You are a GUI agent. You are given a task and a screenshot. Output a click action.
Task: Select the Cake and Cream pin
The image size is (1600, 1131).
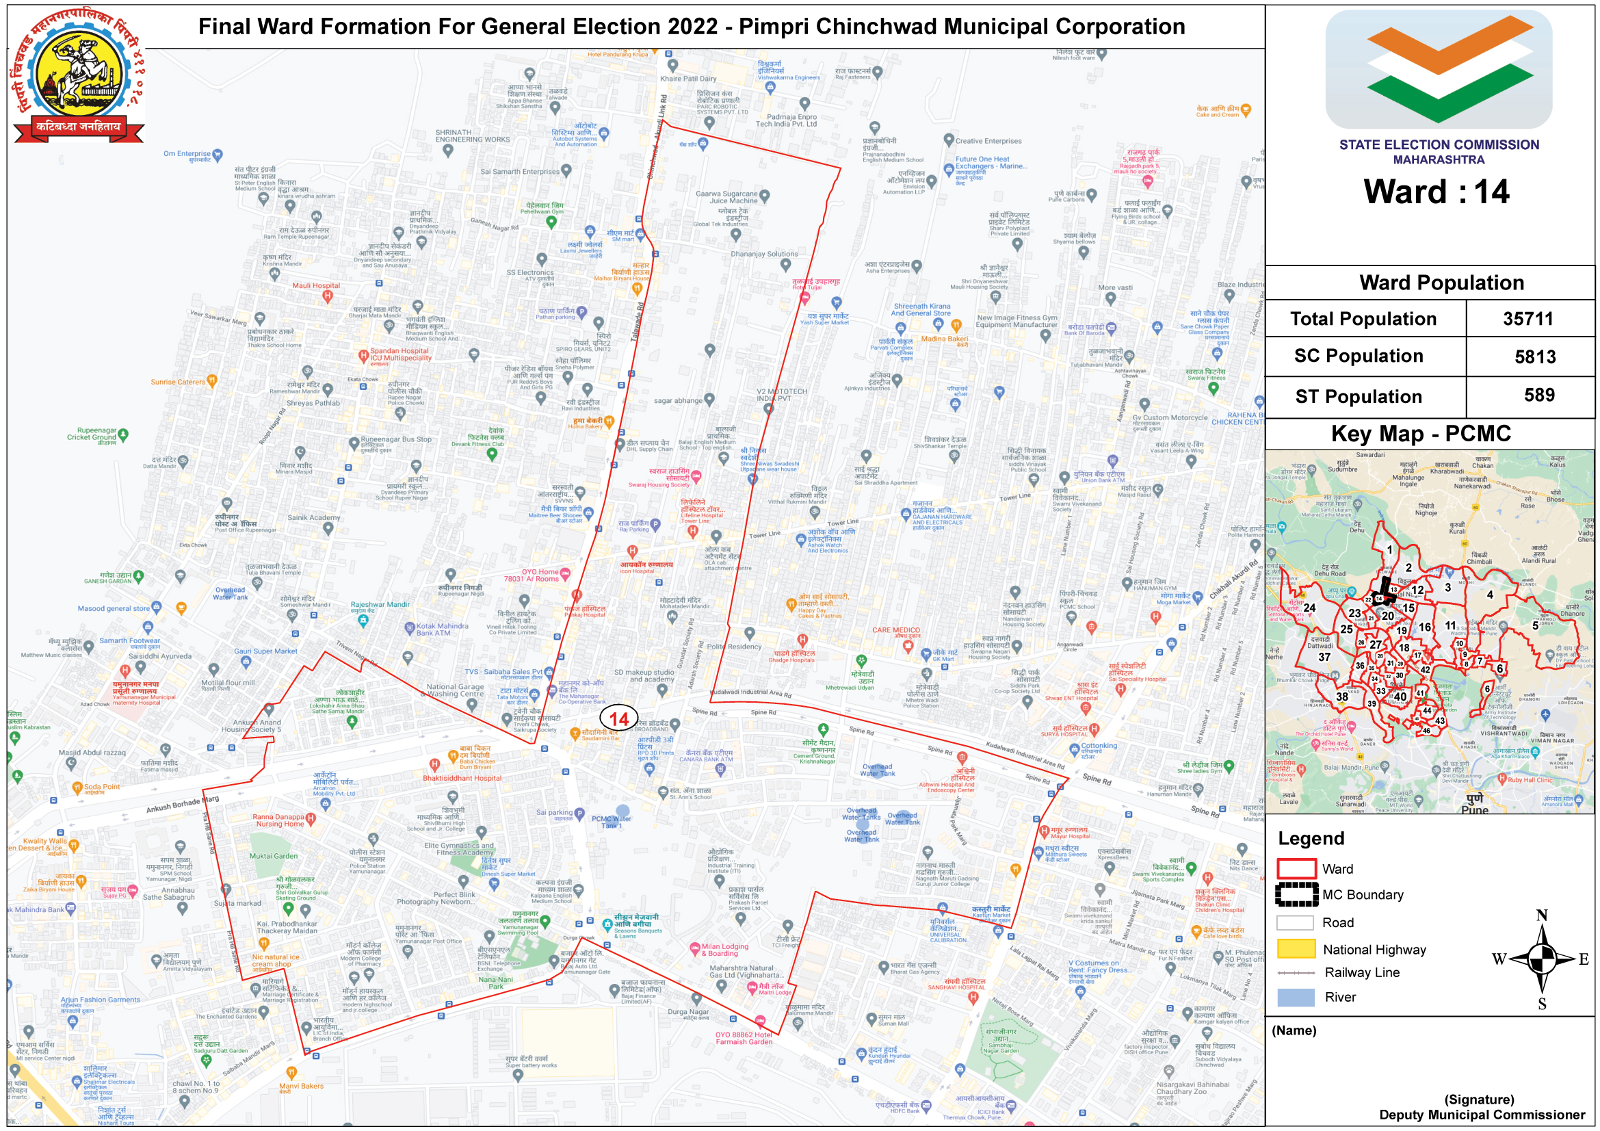[1246, 109]
